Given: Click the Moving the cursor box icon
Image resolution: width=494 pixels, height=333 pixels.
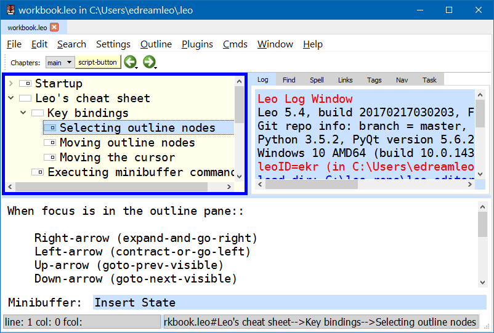Looking at the screenshot, I should [x=50, y=157].
